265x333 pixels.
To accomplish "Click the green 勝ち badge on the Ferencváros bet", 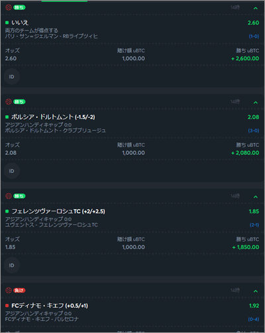I will click(19, 196).
